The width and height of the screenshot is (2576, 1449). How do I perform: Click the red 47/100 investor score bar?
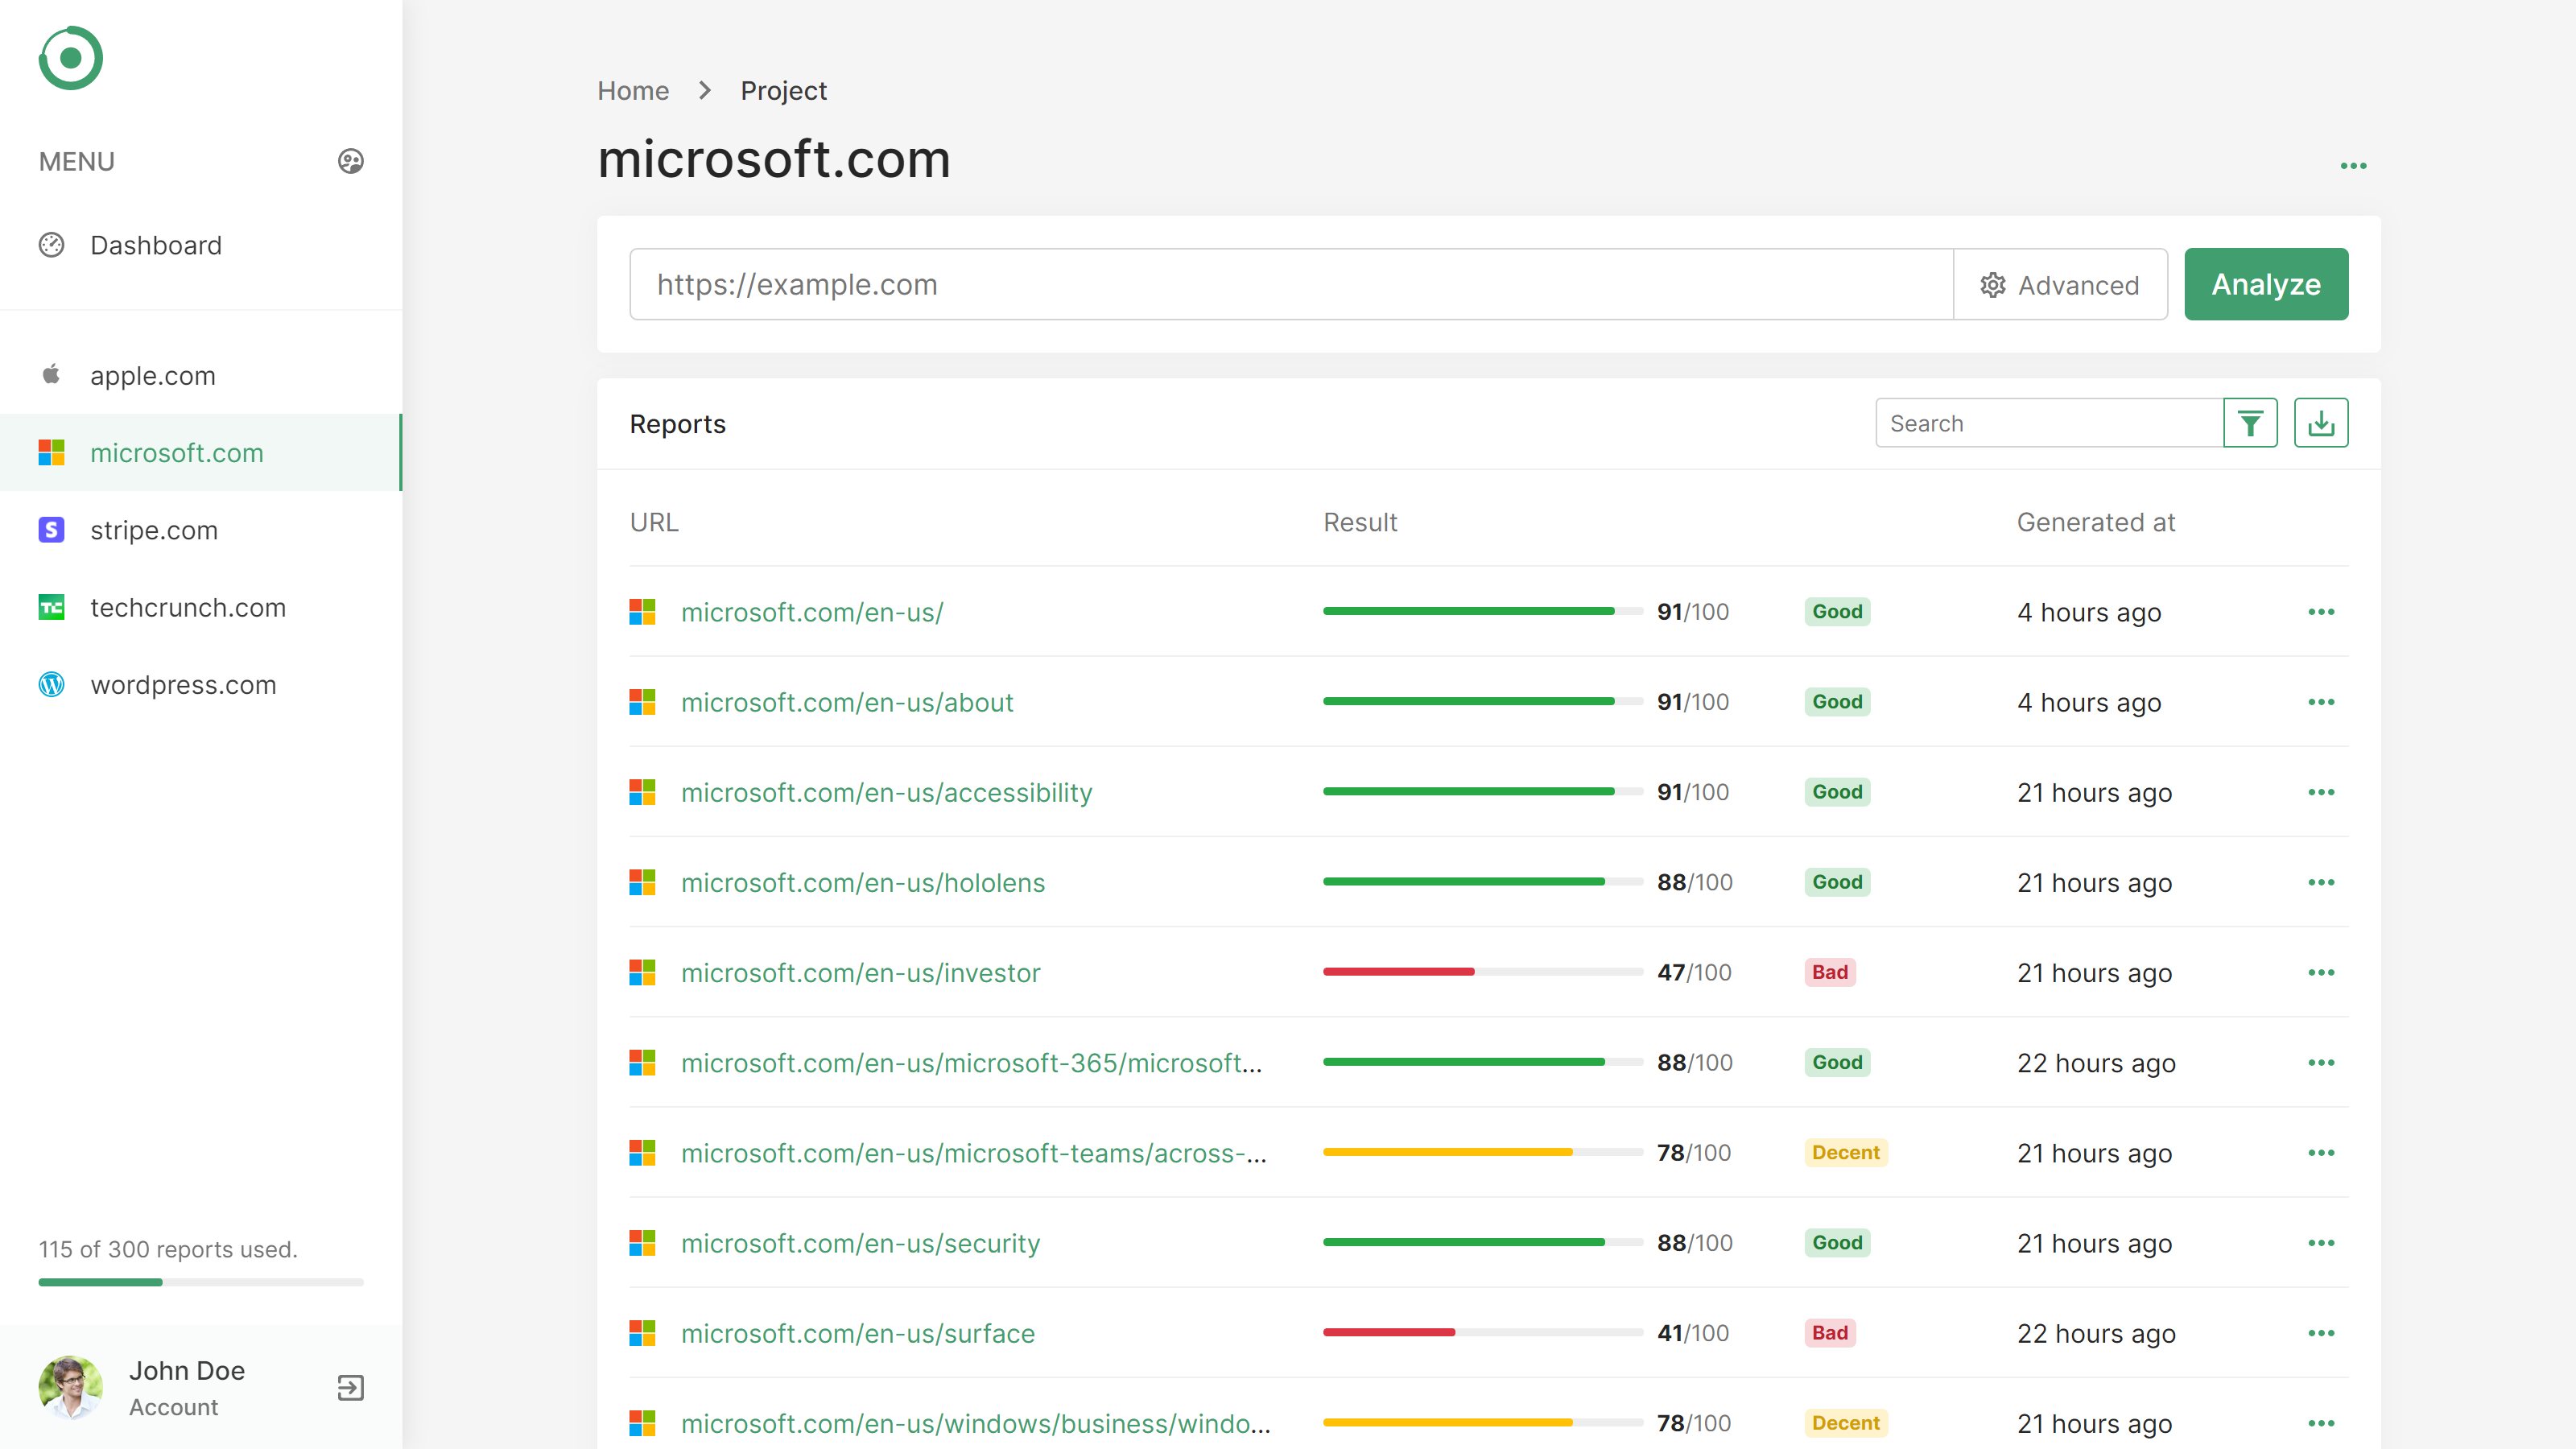[x=1483, y=972]
